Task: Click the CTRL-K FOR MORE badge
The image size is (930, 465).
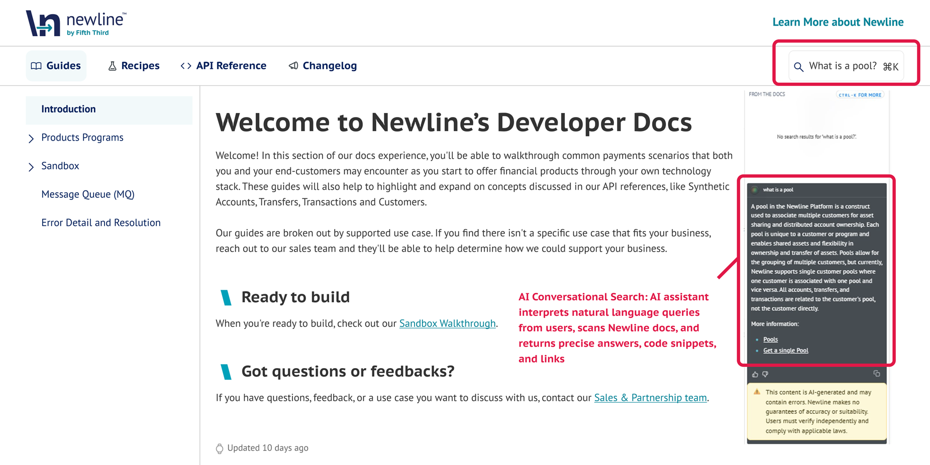Action: (860, 95)
